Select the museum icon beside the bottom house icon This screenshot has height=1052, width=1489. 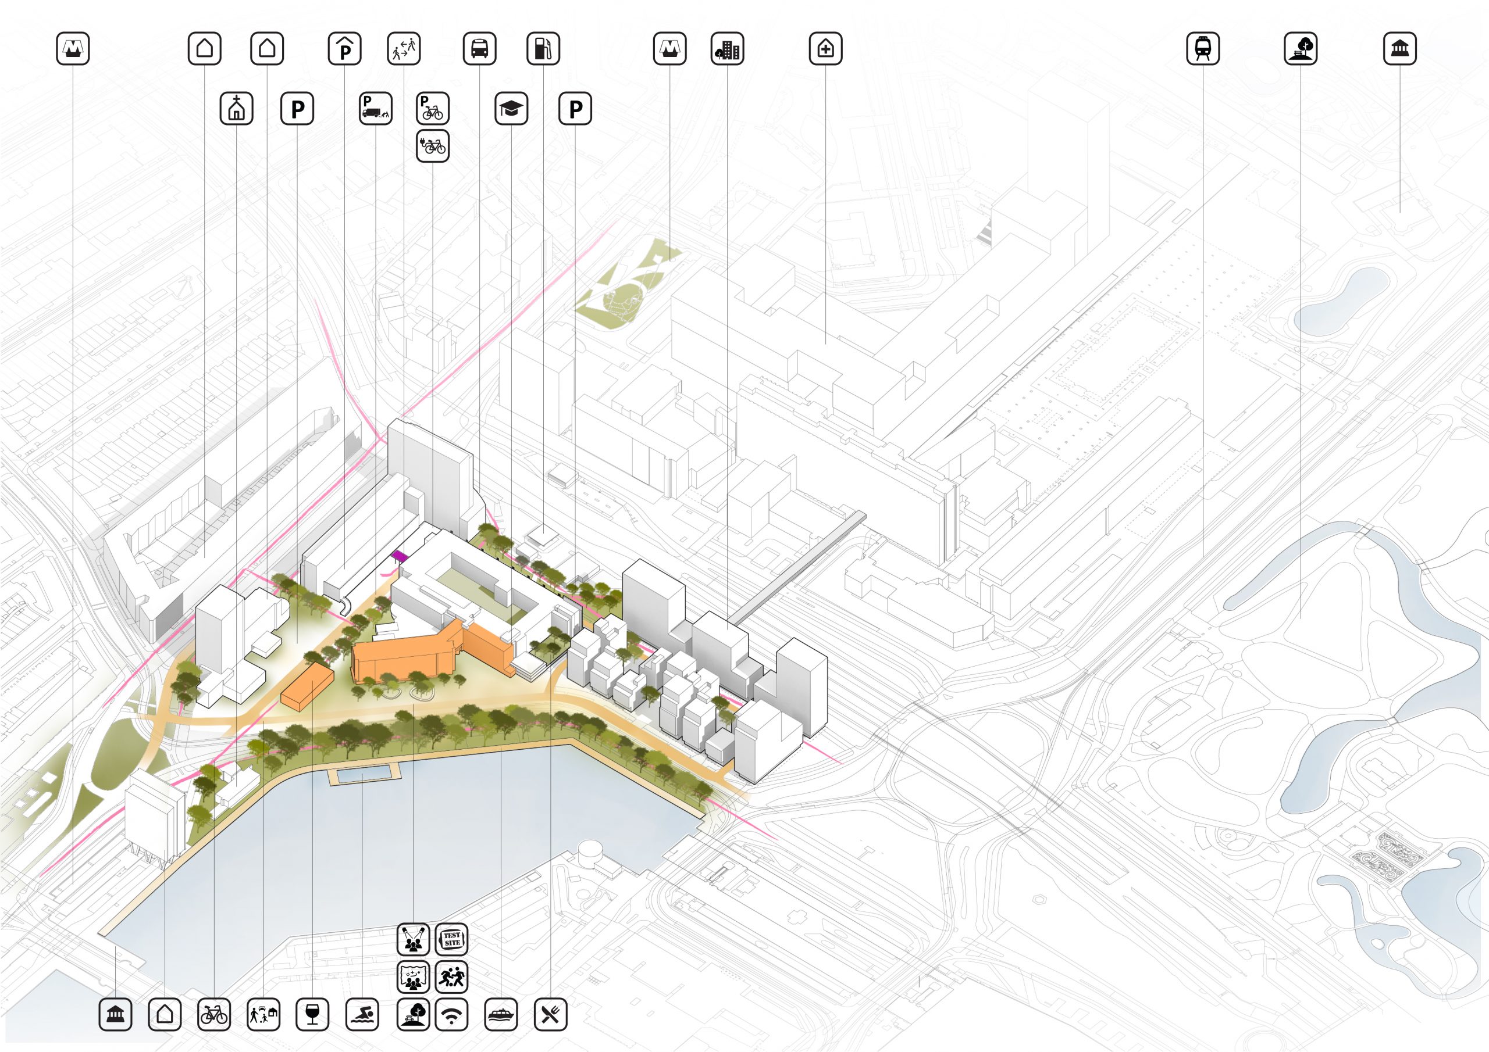[x=115, y=1014]
